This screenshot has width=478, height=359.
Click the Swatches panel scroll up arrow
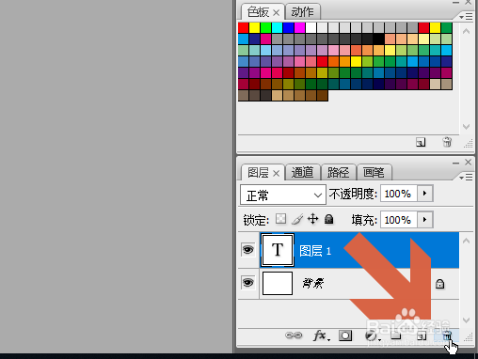(x=466, y=31)
